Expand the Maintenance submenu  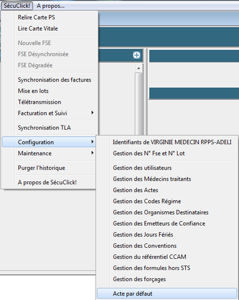pyautogui.click(x=48, y=153)
